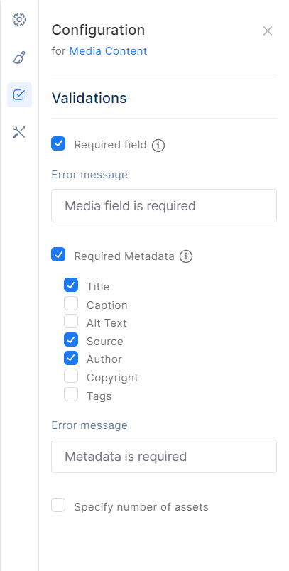
Task: Enable the Copyright metadata checkbox
Action: tap(71, 376)
